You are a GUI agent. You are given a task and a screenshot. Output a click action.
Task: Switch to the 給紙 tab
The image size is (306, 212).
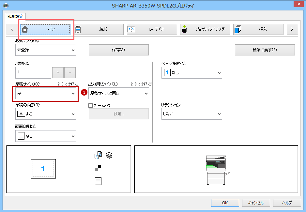[99, 29]
